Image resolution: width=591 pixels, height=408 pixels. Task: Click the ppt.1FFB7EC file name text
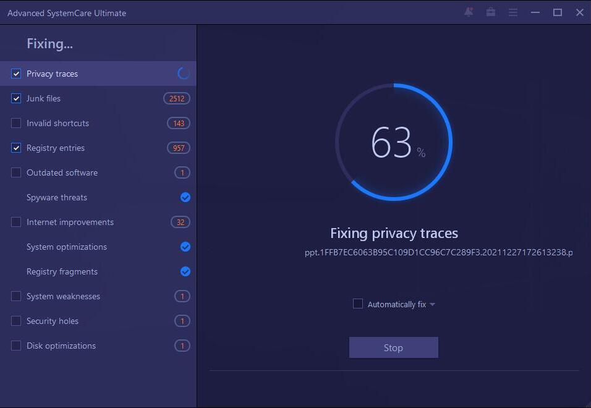pos(439,252)
